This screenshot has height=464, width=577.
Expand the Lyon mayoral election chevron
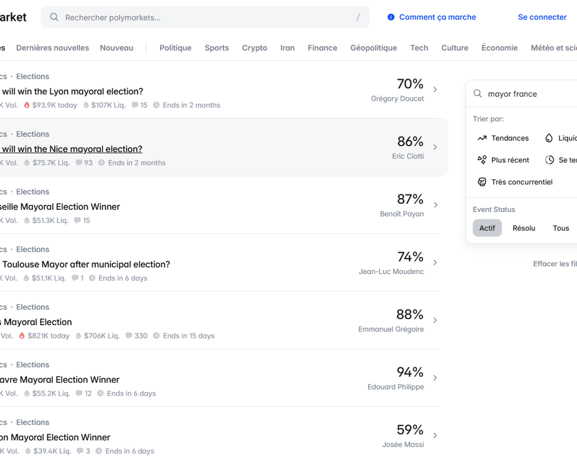(435, 90)
